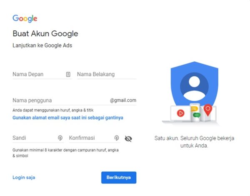Image resolution: width=250 pixels, height=196 pixels.
Task: Toggle password visibility with crossed-eye icon
Action: (128, 139)
